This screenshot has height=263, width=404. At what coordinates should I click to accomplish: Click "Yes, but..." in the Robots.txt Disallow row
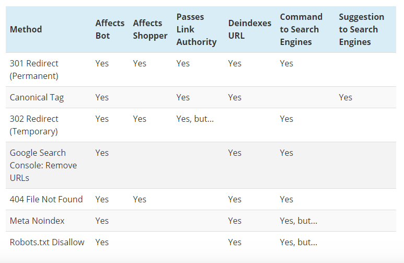coord(298,242)
